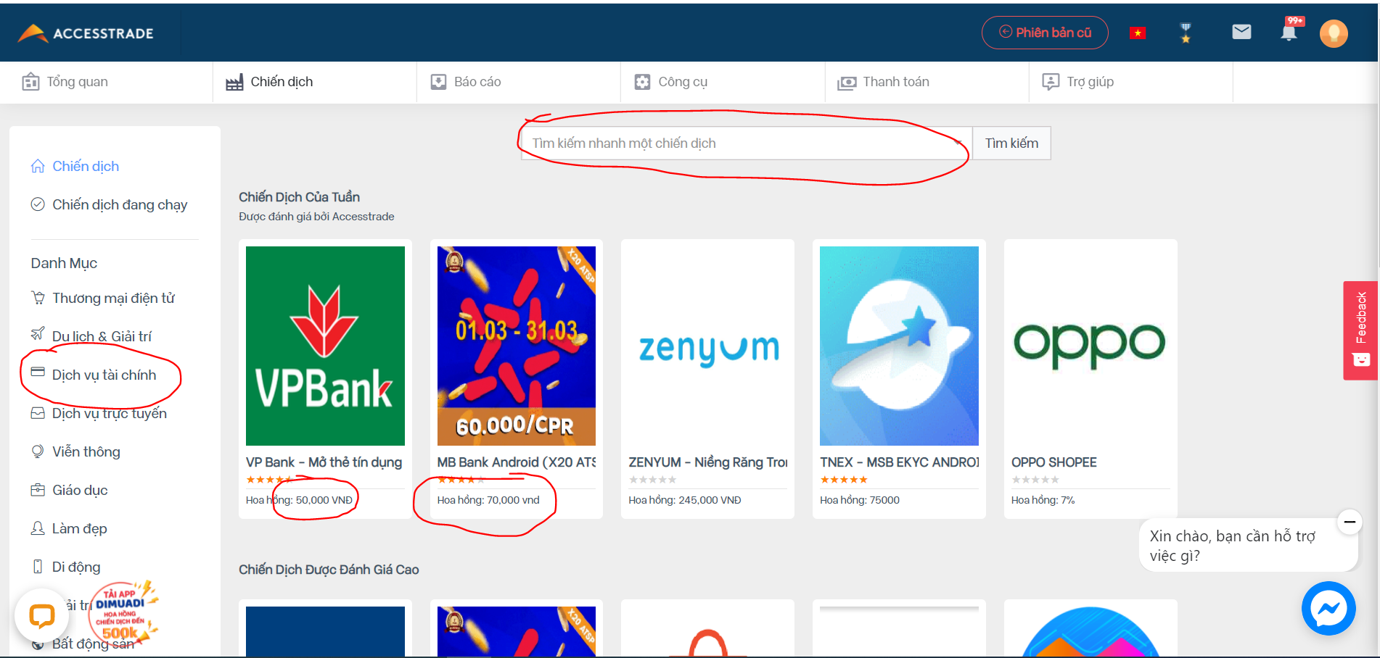
Task: Select Làm đẹp category
Action: tap(79, 528)
